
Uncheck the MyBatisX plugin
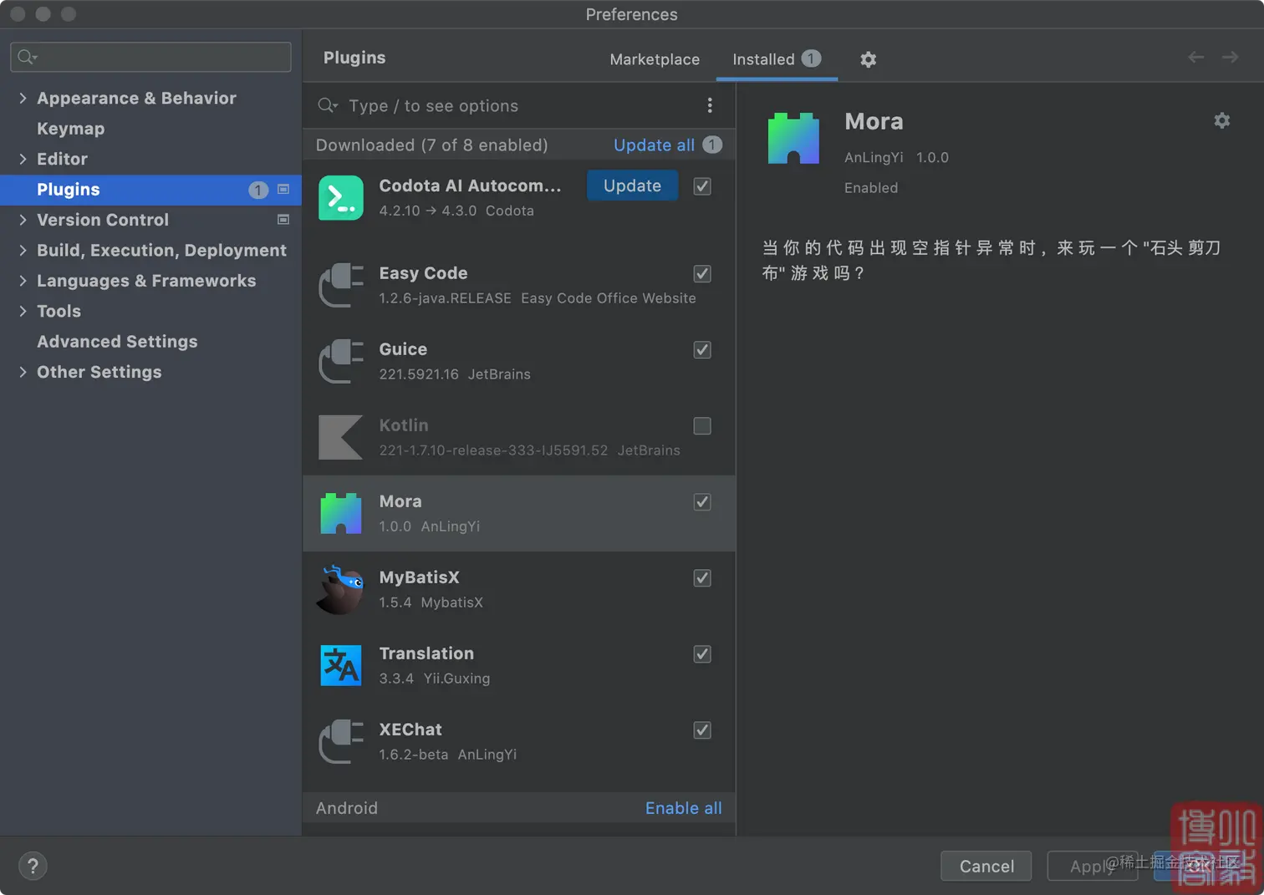pos(702,578)
